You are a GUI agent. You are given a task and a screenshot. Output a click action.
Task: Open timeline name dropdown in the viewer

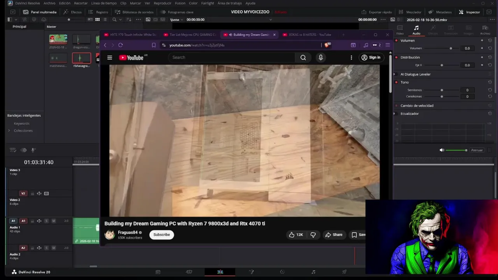(x=271, y=19)
